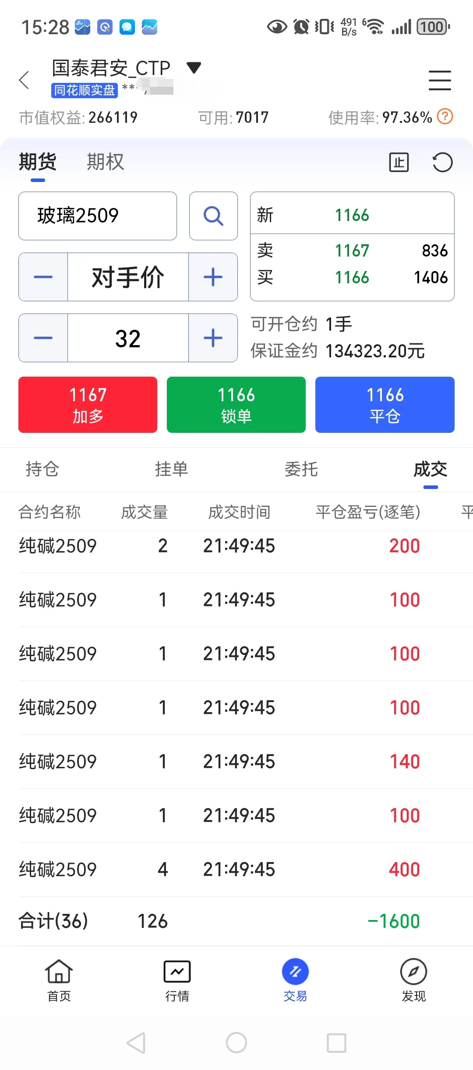Search contracts with magnifier icon

click(213, 216)
